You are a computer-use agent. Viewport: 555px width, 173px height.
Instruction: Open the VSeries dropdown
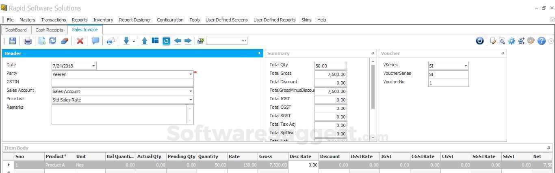click(466, 66)
